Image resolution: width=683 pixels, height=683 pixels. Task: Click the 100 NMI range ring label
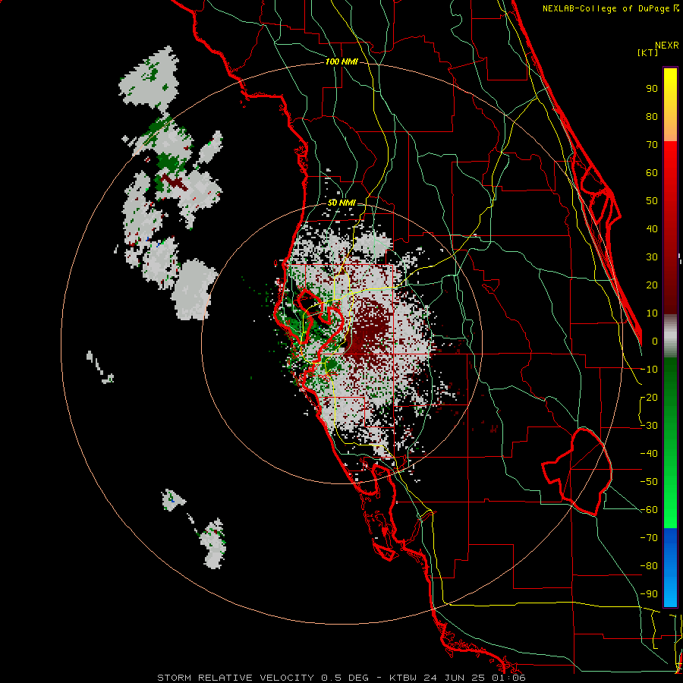tap(341, 62)
